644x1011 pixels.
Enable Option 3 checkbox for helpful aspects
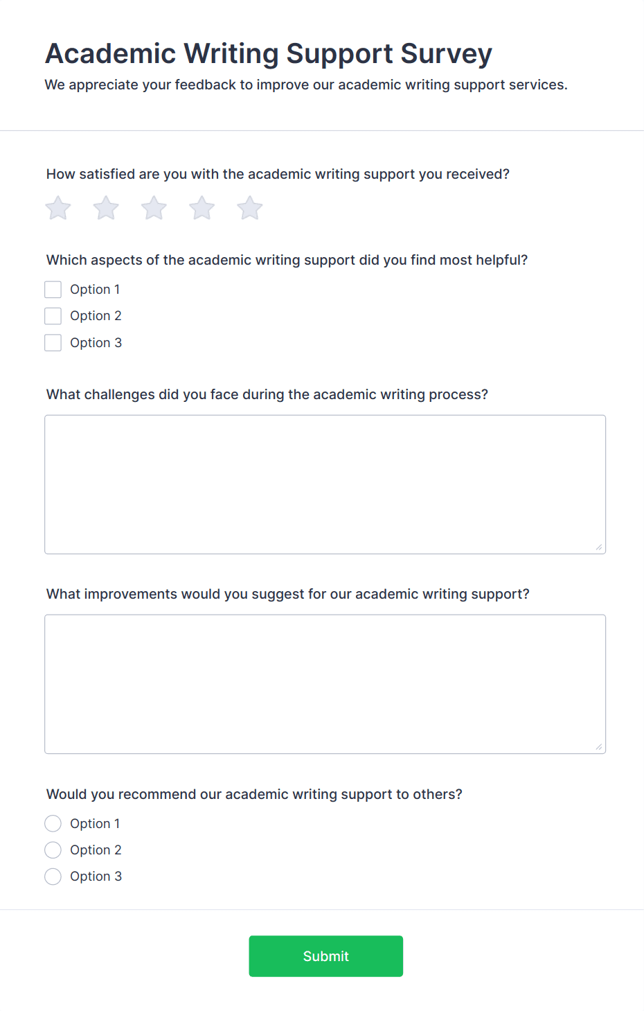point(53,342)
